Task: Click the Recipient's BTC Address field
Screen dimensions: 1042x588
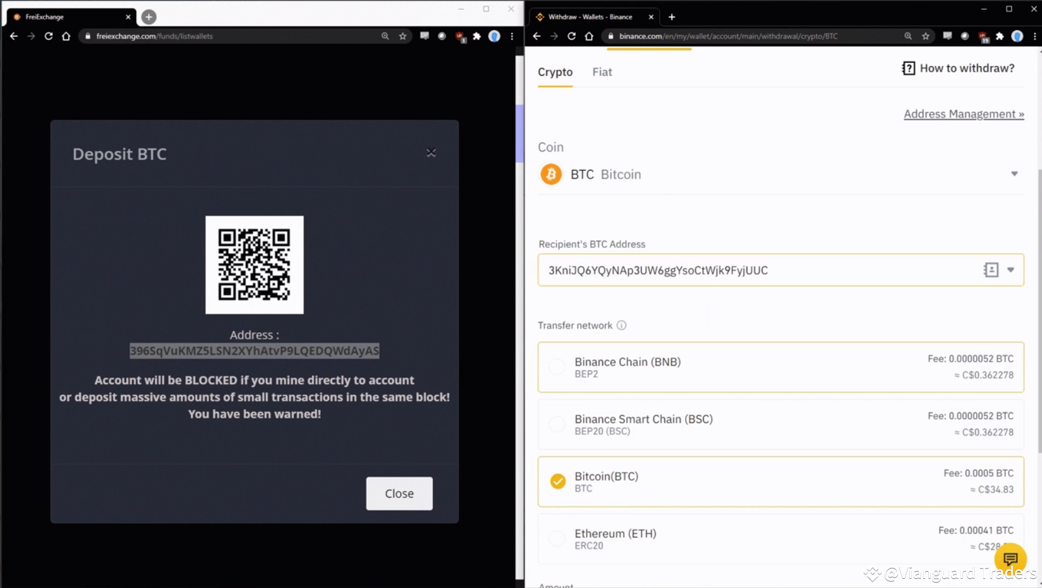Action: tap(781, 270)
